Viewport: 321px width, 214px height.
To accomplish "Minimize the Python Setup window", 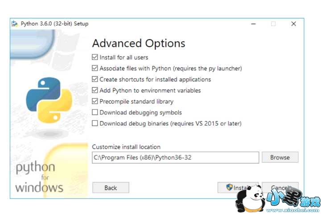I will (253, 24).
